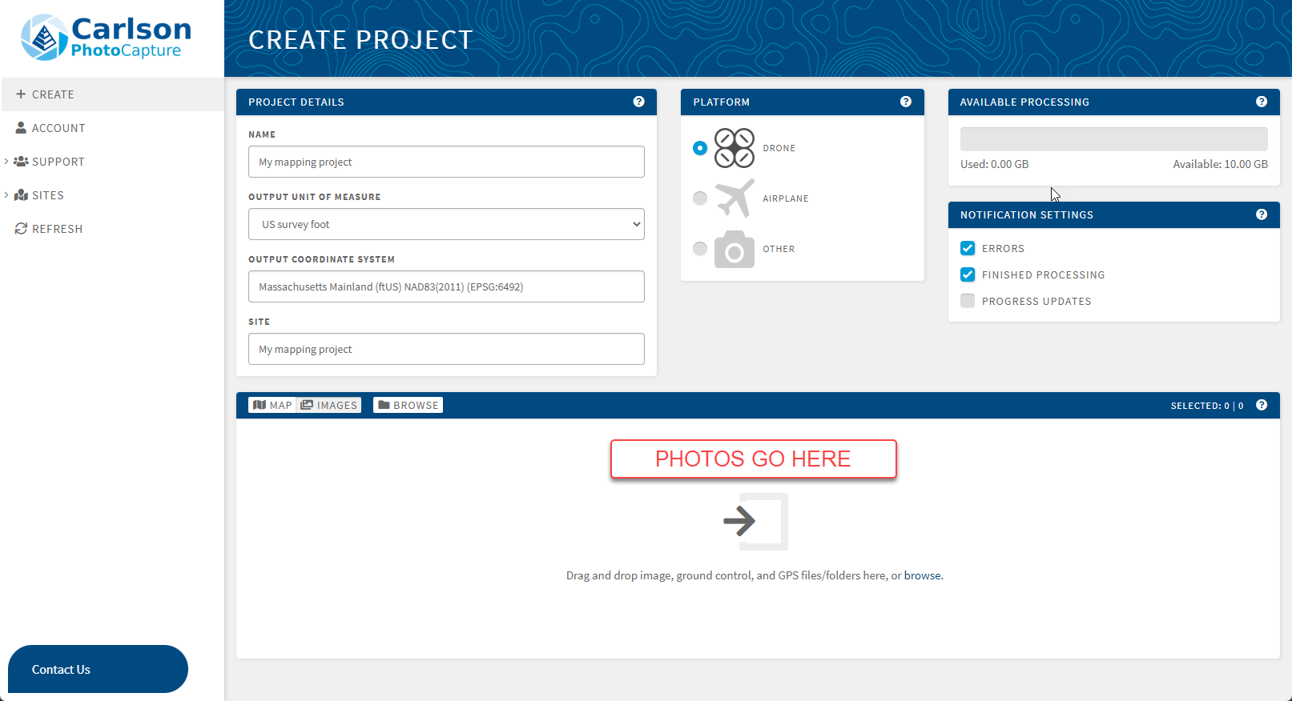
Task: Open the Output Unit of Measure dropdown
Action: [446, 224]
